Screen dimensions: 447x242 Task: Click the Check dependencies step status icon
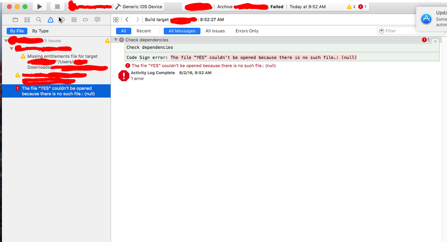click(122, 40)
